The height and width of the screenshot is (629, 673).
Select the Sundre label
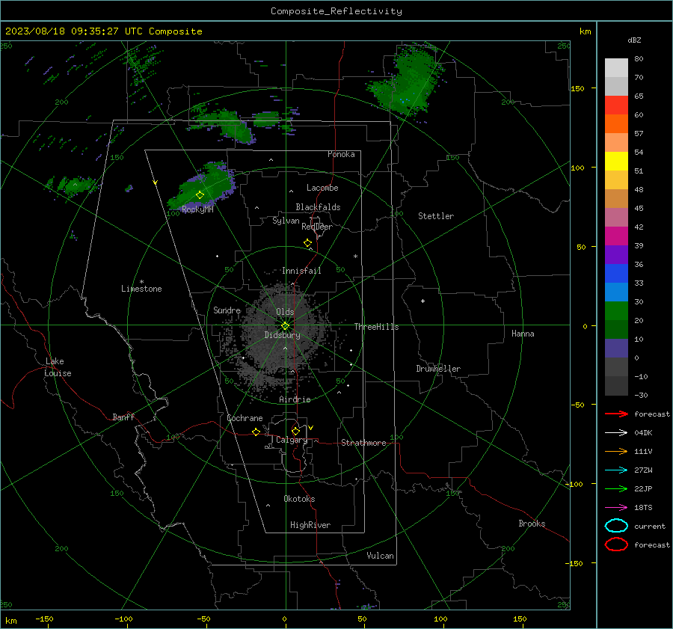(x=227, y=310)
